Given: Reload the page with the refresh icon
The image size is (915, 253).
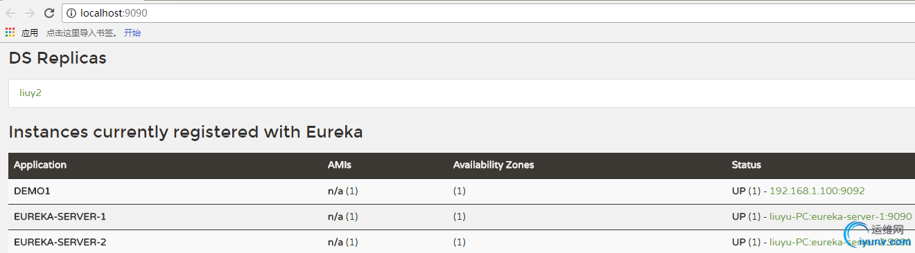Looking at the screenshot, I should [49, 12].
